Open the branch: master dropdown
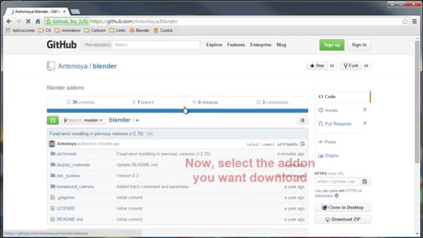Viewport: 423px width, 238px height. (x=83, y=120)
